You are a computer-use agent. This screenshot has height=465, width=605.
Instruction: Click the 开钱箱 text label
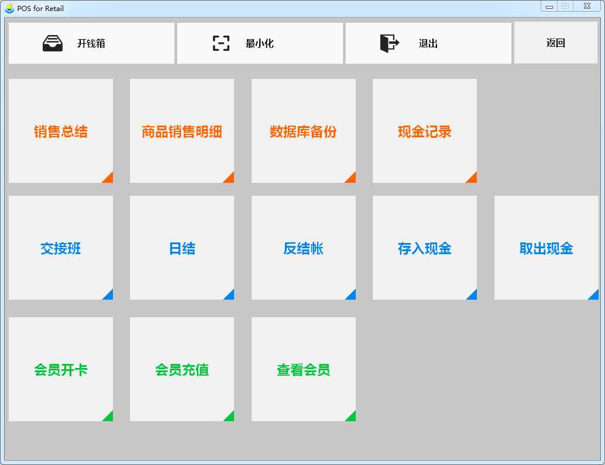coord(91,43)
